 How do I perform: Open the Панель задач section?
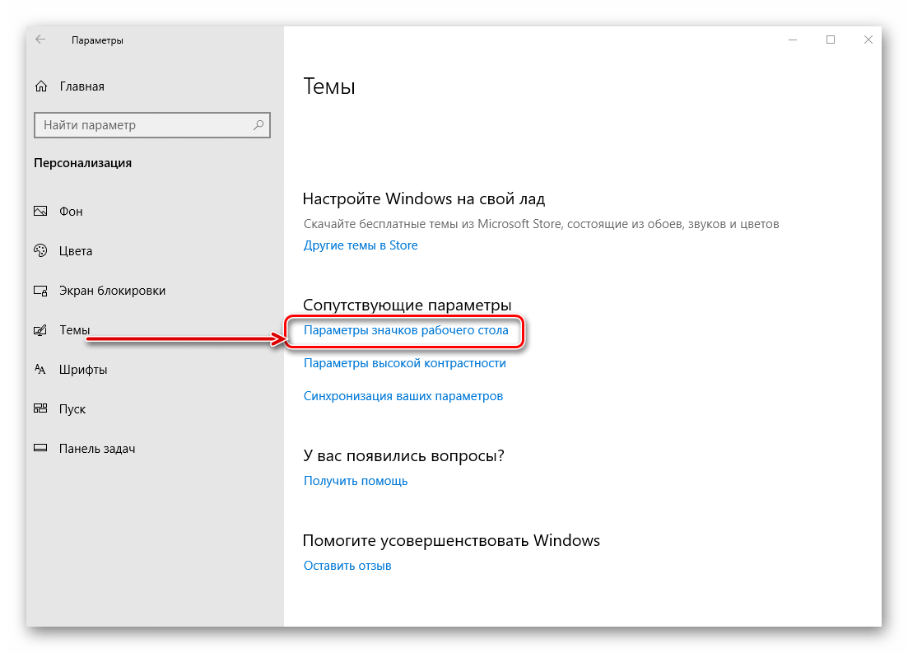(97, 449)
